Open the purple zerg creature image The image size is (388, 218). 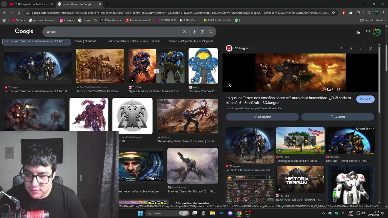tap(89, 114)
